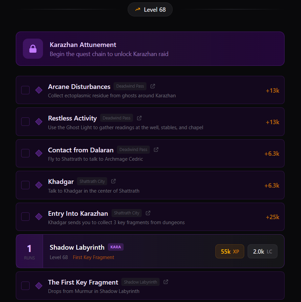Mark The First Key Fragment as done
301x302 pixels.
25,286
